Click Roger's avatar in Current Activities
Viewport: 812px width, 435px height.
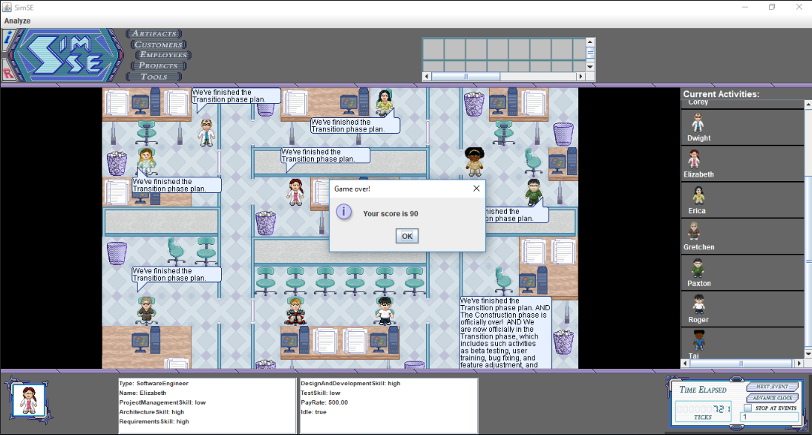pos(698,304)
